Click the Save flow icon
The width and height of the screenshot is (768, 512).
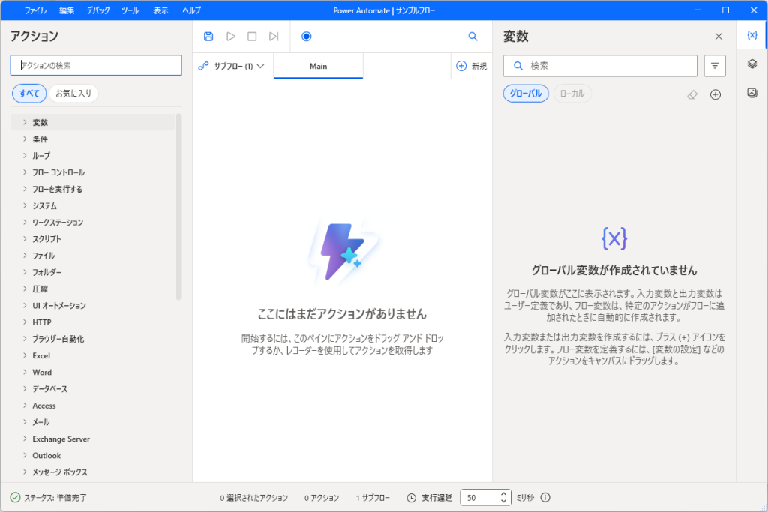click(208, 37)
